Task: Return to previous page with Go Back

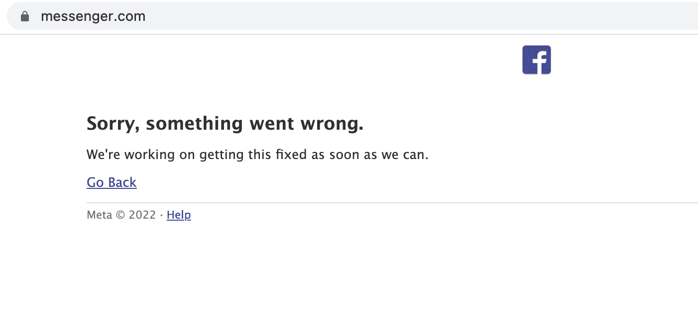Action: coord(112,182)
